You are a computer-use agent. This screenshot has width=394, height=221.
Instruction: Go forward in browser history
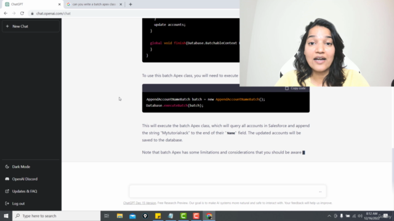point(14,14)
